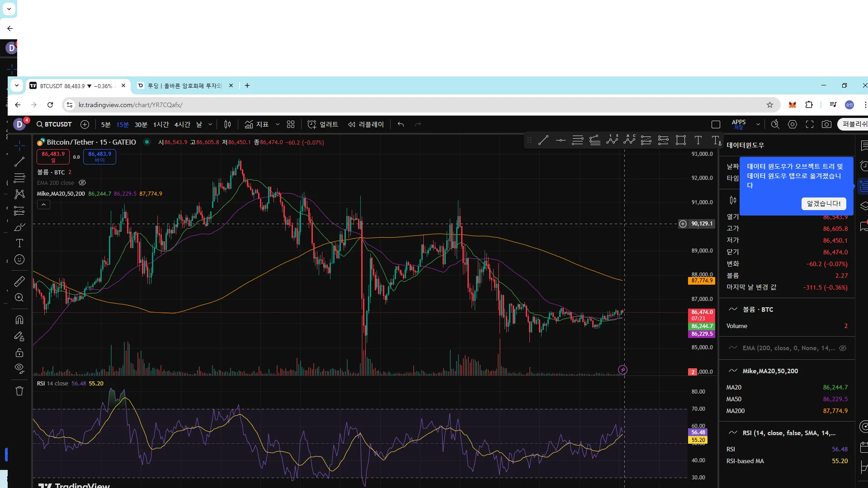868x488 pixels.
Task: Select the trend line drawing tool
Action: 19,162
